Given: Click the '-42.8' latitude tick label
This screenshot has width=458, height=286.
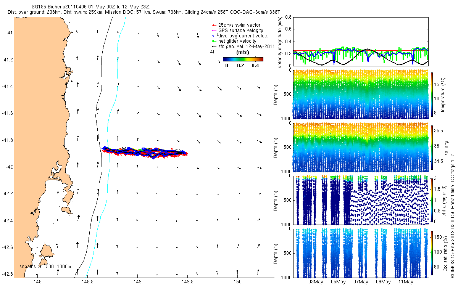Looking at the screenshot, I should click(7, 275).
